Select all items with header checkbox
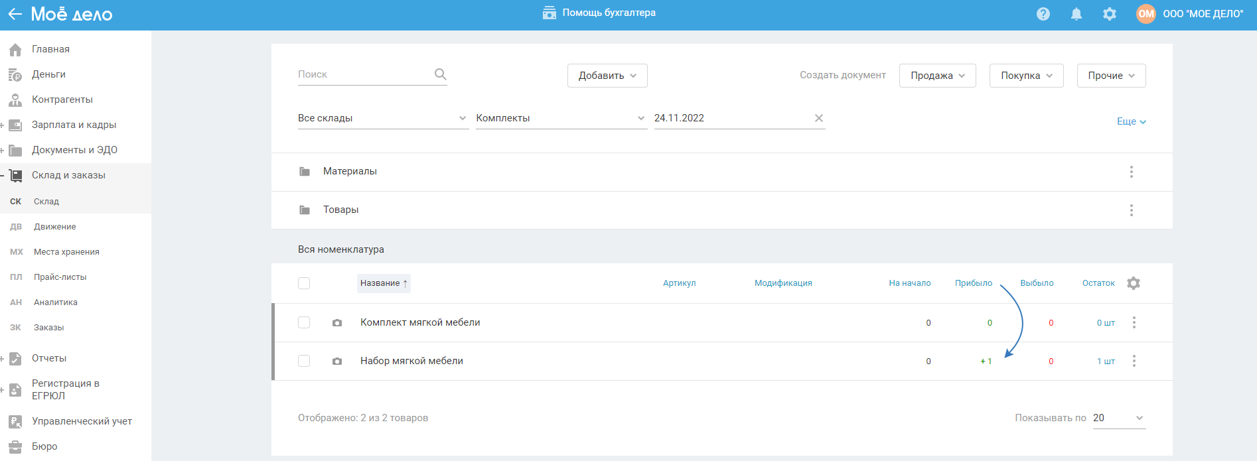The width and height of the screenshot is (1257, 461). (x=304, y=283)
